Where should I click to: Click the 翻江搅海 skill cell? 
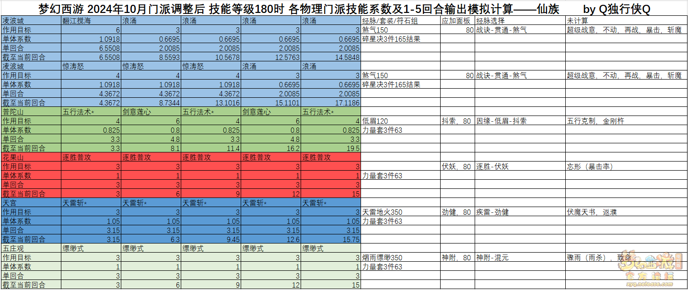click(x=91, y=21)
